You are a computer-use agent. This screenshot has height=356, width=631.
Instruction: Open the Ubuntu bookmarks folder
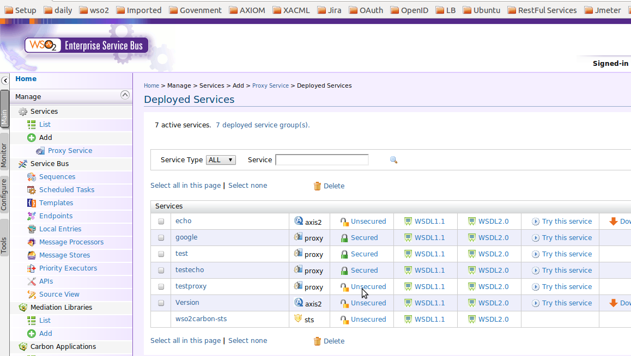481,10
